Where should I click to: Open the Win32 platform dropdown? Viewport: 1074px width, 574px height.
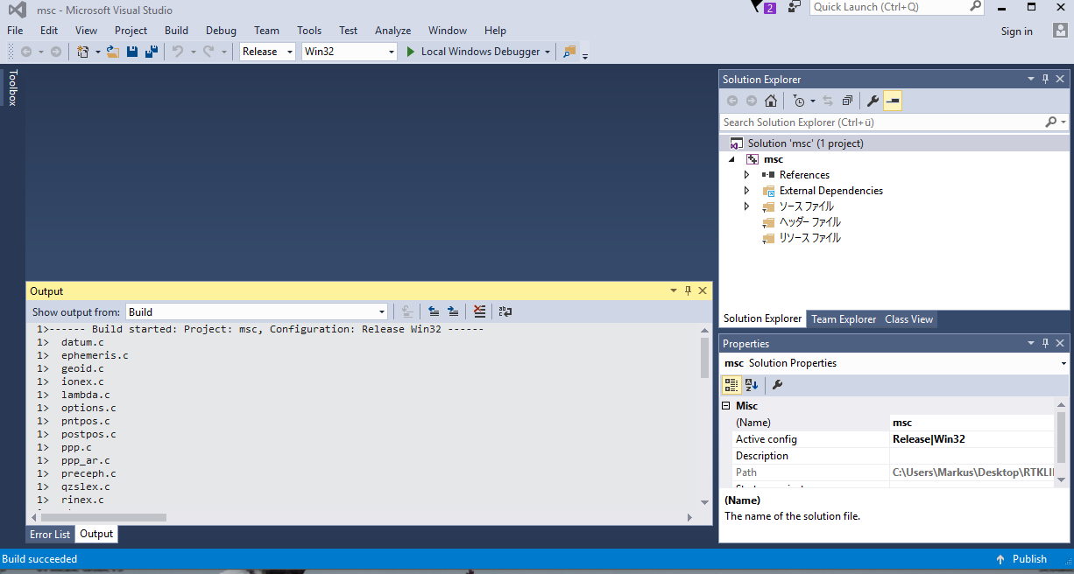click(349, 52)
